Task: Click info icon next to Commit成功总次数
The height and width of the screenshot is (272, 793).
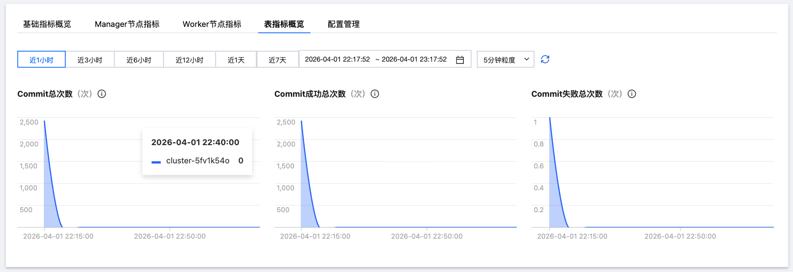Action: pos(375,94)
